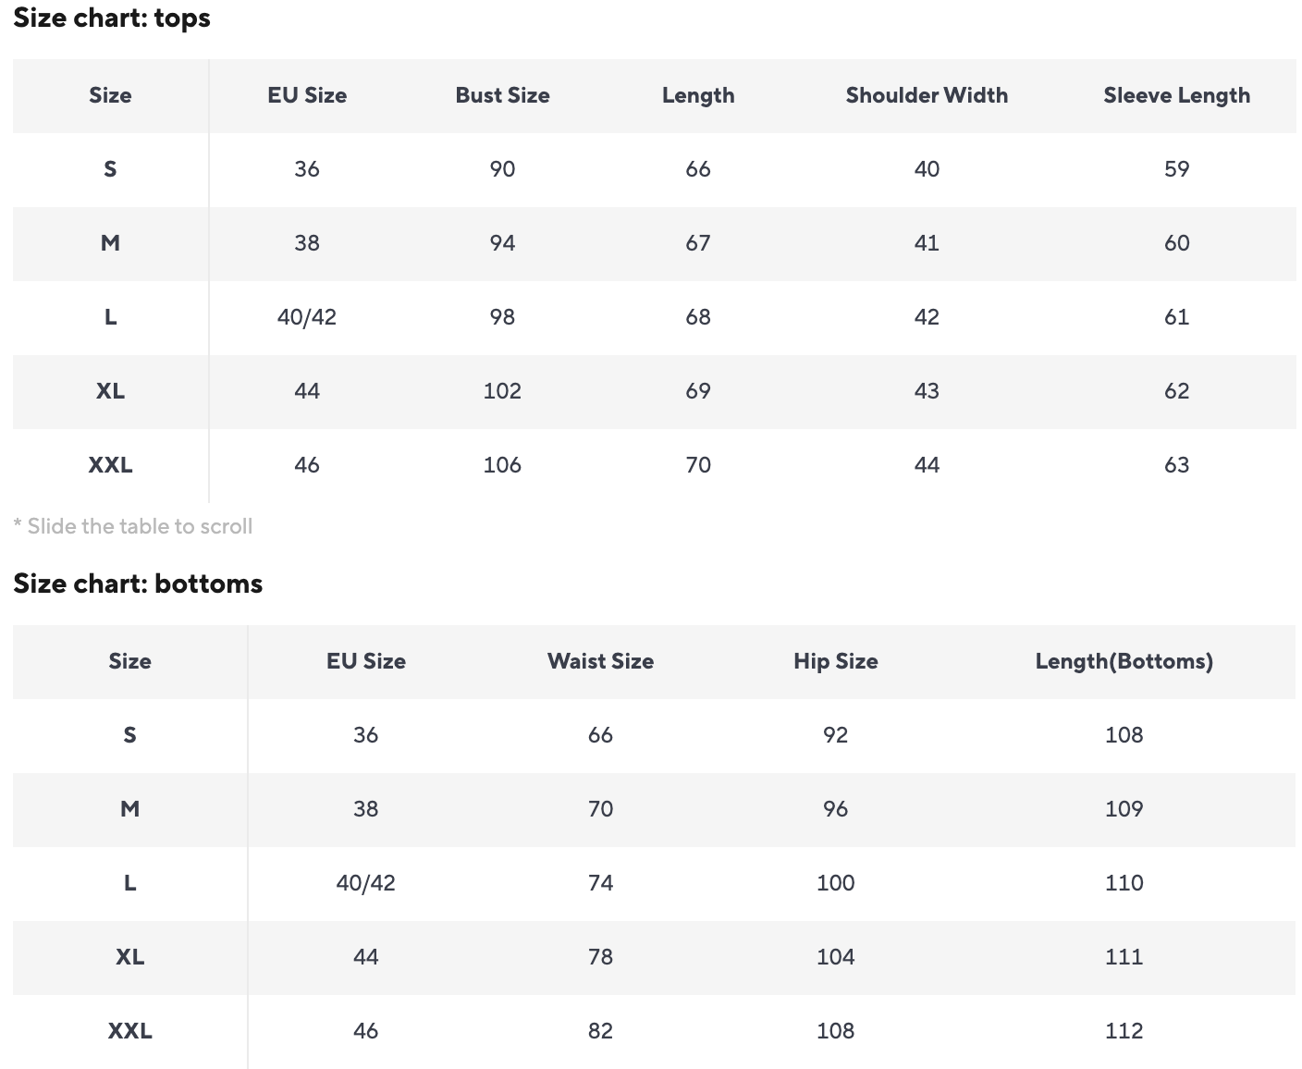The image size is (1302, 1069).
Task: Select bottoms length value 112 for XXL
Action: point(1124,1031)
